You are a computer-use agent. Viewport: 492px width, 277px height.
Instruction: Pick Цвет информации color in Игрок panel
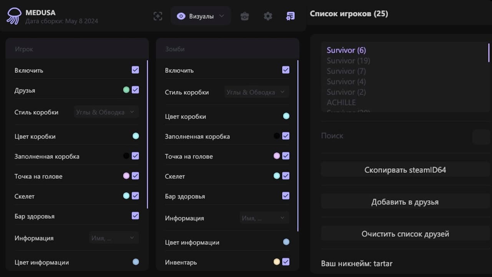pyautogui.click(x=136, y=262)
